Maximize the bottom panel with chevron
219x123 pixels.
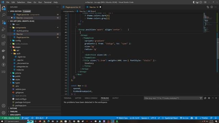coord(213,98)
